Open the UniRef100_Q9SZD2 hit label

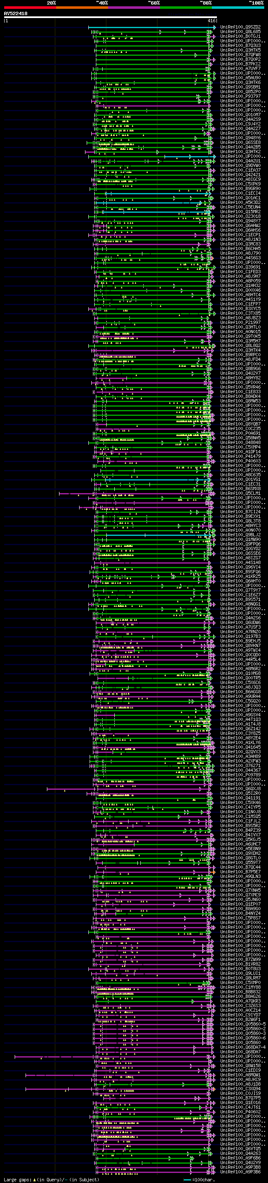[240, 28]
